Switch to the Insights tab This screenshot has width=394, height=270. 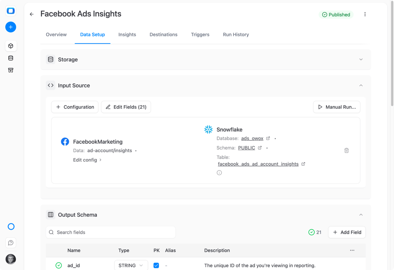127,35
